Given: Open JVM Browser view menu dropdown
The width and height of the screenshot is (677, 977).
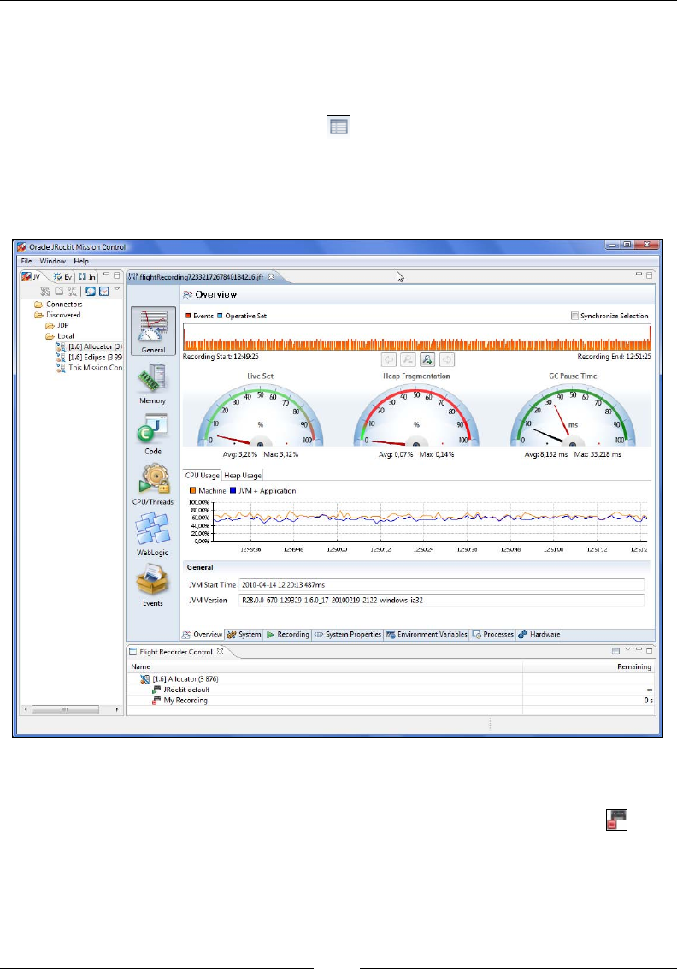Looking at the screenshot, I should point(116,289).
